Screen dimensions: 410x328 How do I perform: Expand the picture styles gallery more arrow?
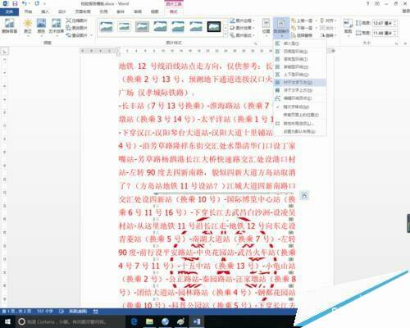225,34
